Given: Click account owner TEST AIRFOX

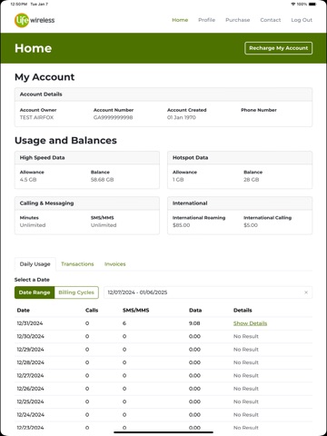Looking at the screenshot, I should pyautogui.click(x=36, y=117).
